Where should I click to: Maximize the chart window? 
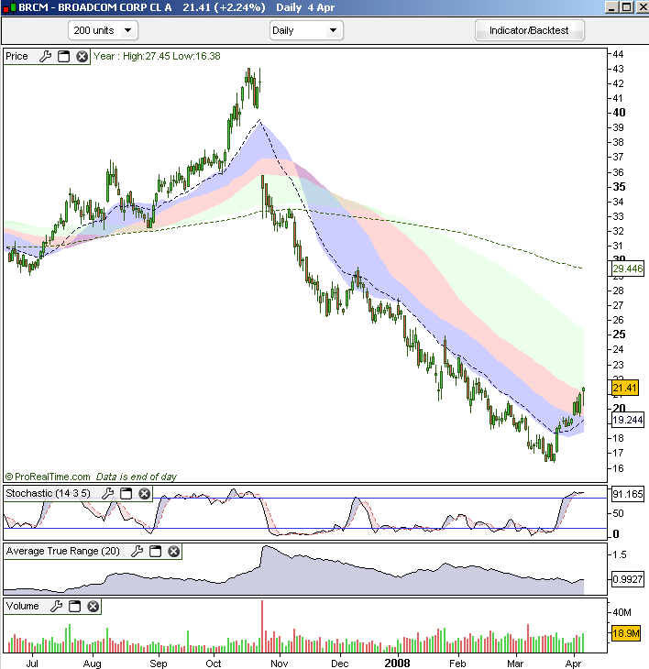click(x=627, y=7)
